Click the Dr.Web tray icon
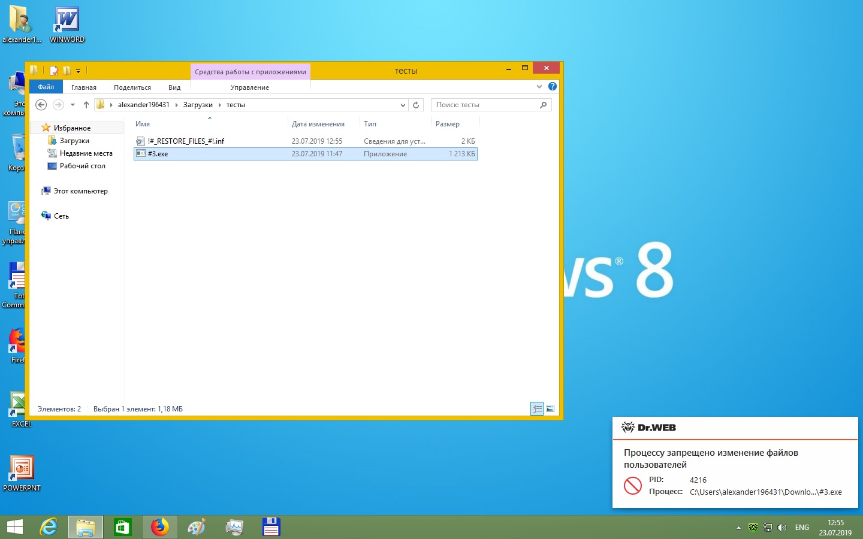The image size is (863, 539). 753,528
